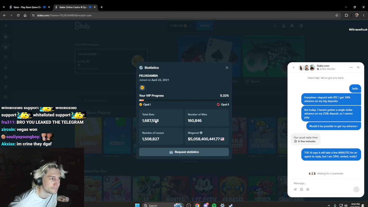This screenshot has height=207, width=368.
Task: Click the Request statistics button
Action: (x=184, y=152)
